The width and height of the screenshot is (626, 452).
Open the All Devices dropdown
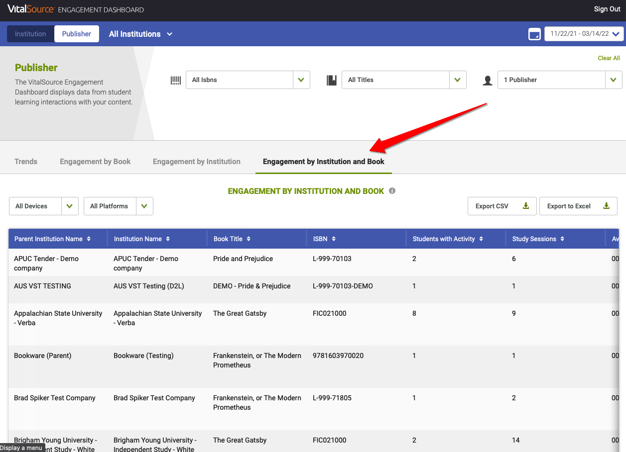pyautogui.click(x=44, y=206)
